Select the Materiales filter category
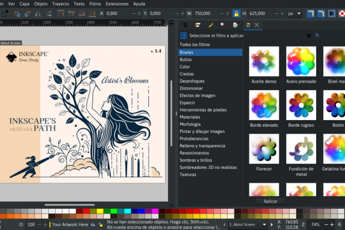 210,117
